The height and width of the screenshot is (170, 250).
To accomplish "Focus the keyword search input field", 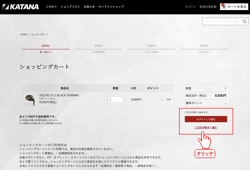I will pyautogui.click(x=222, y=22).
